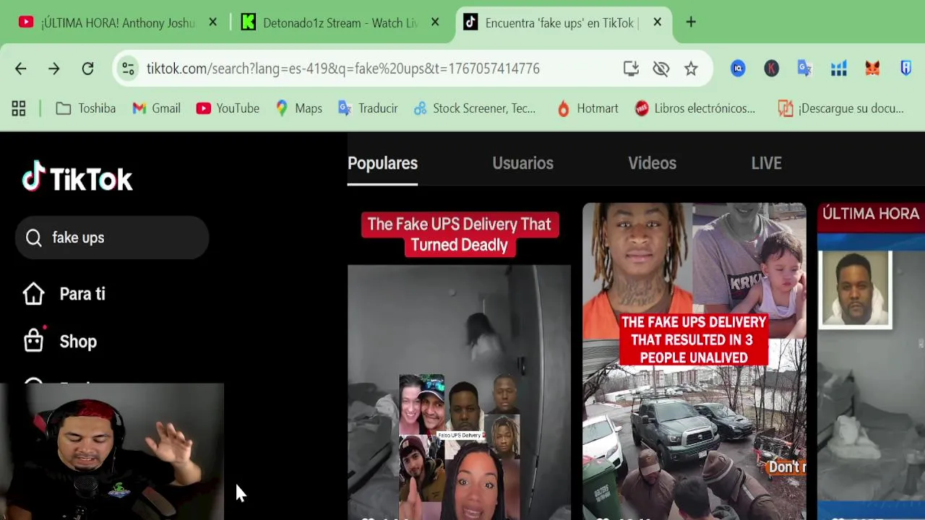
Task: Open the Gmail bookmark
Action: click(x=156, y=108)
